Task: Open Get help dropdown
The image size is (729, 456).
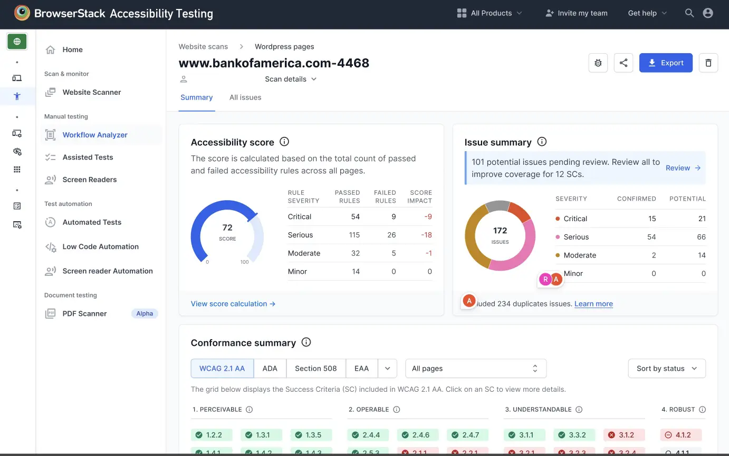Action: pos(647,13)
